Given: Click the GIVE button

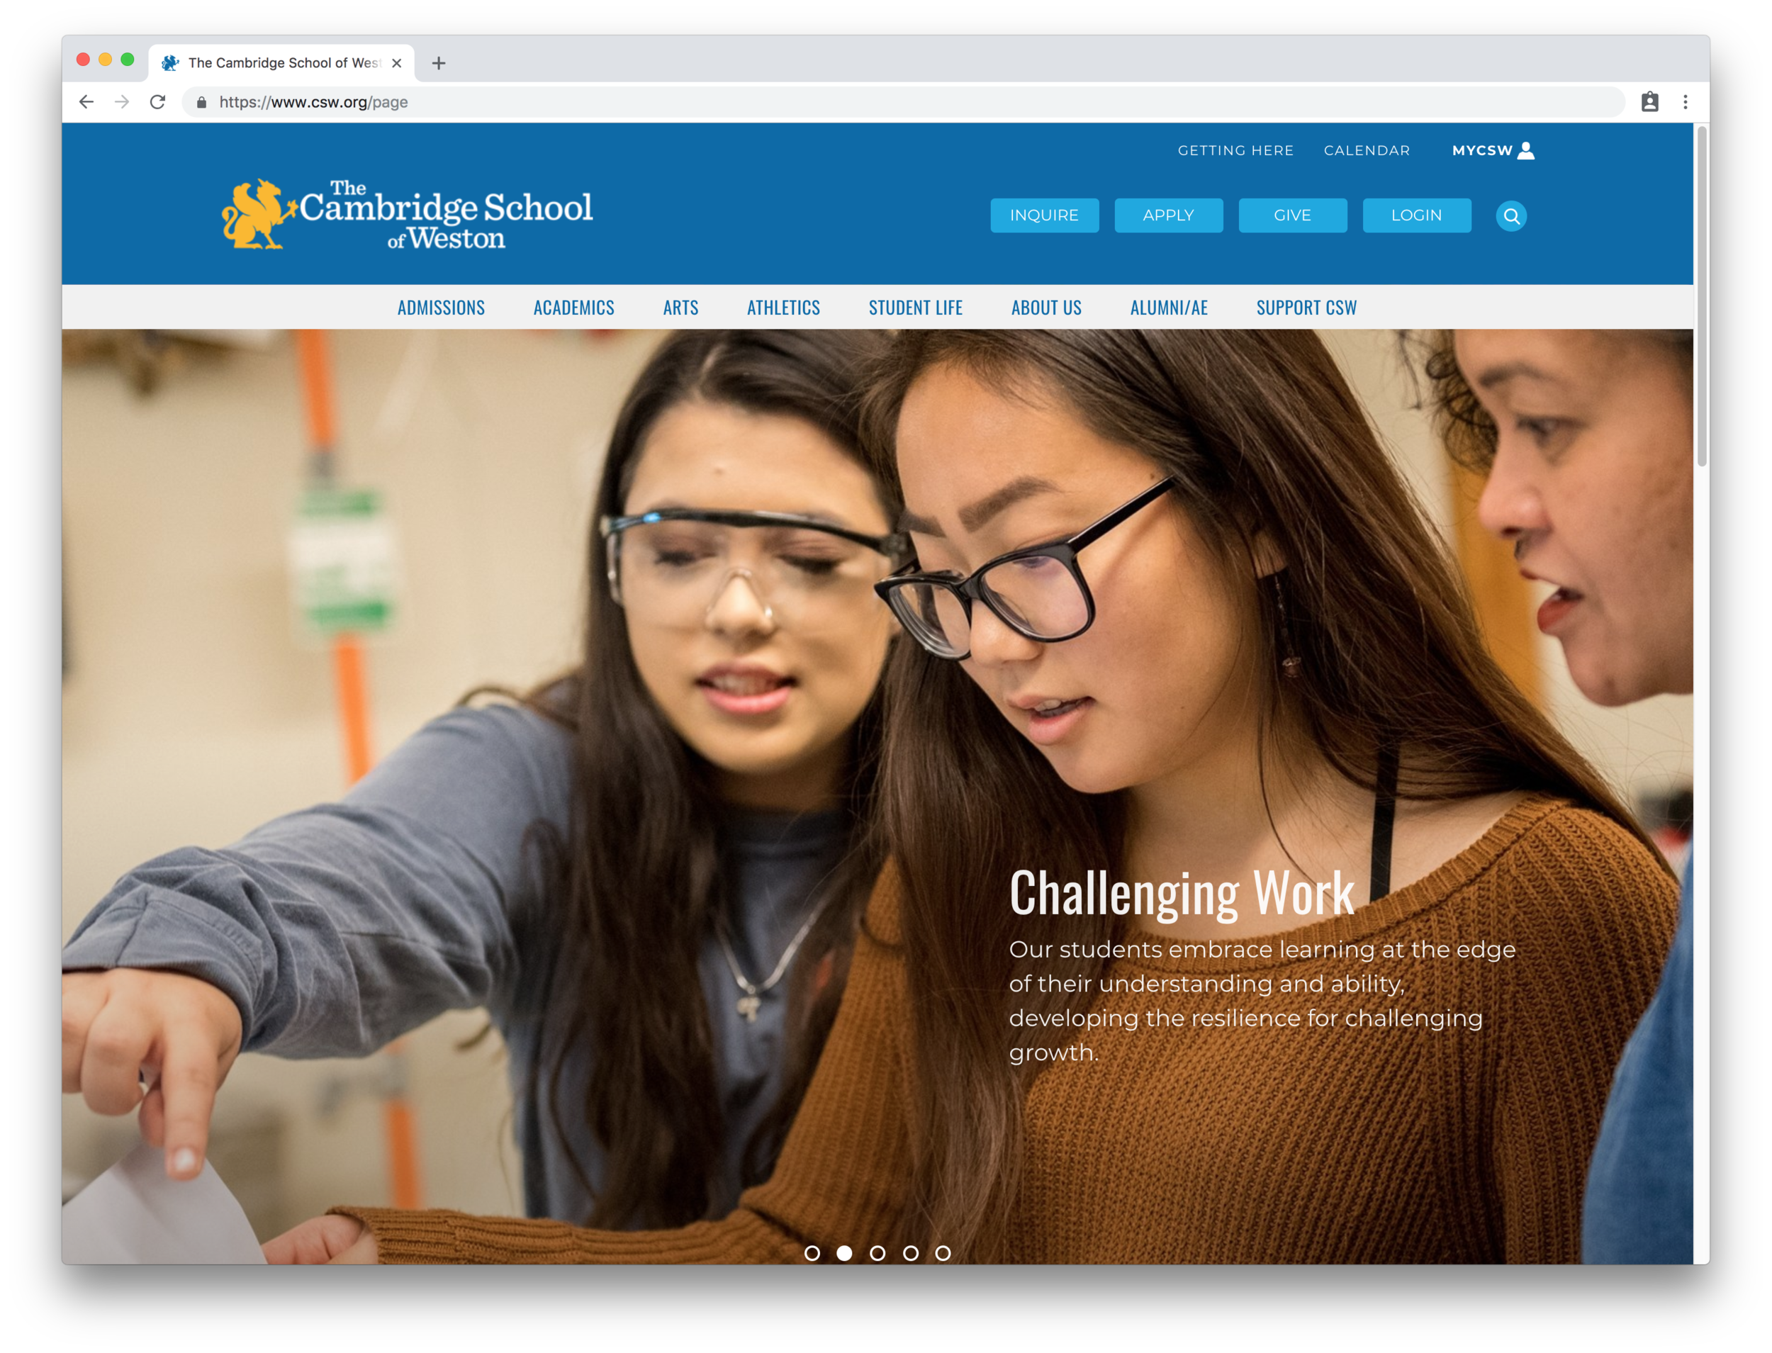Looking at the screenshot, I should click(1291, 215).
